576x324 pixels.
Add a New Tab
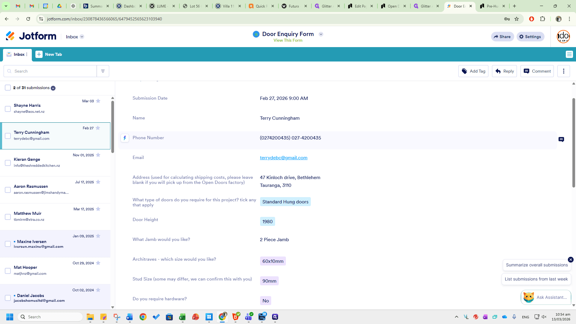pos(49,54)
